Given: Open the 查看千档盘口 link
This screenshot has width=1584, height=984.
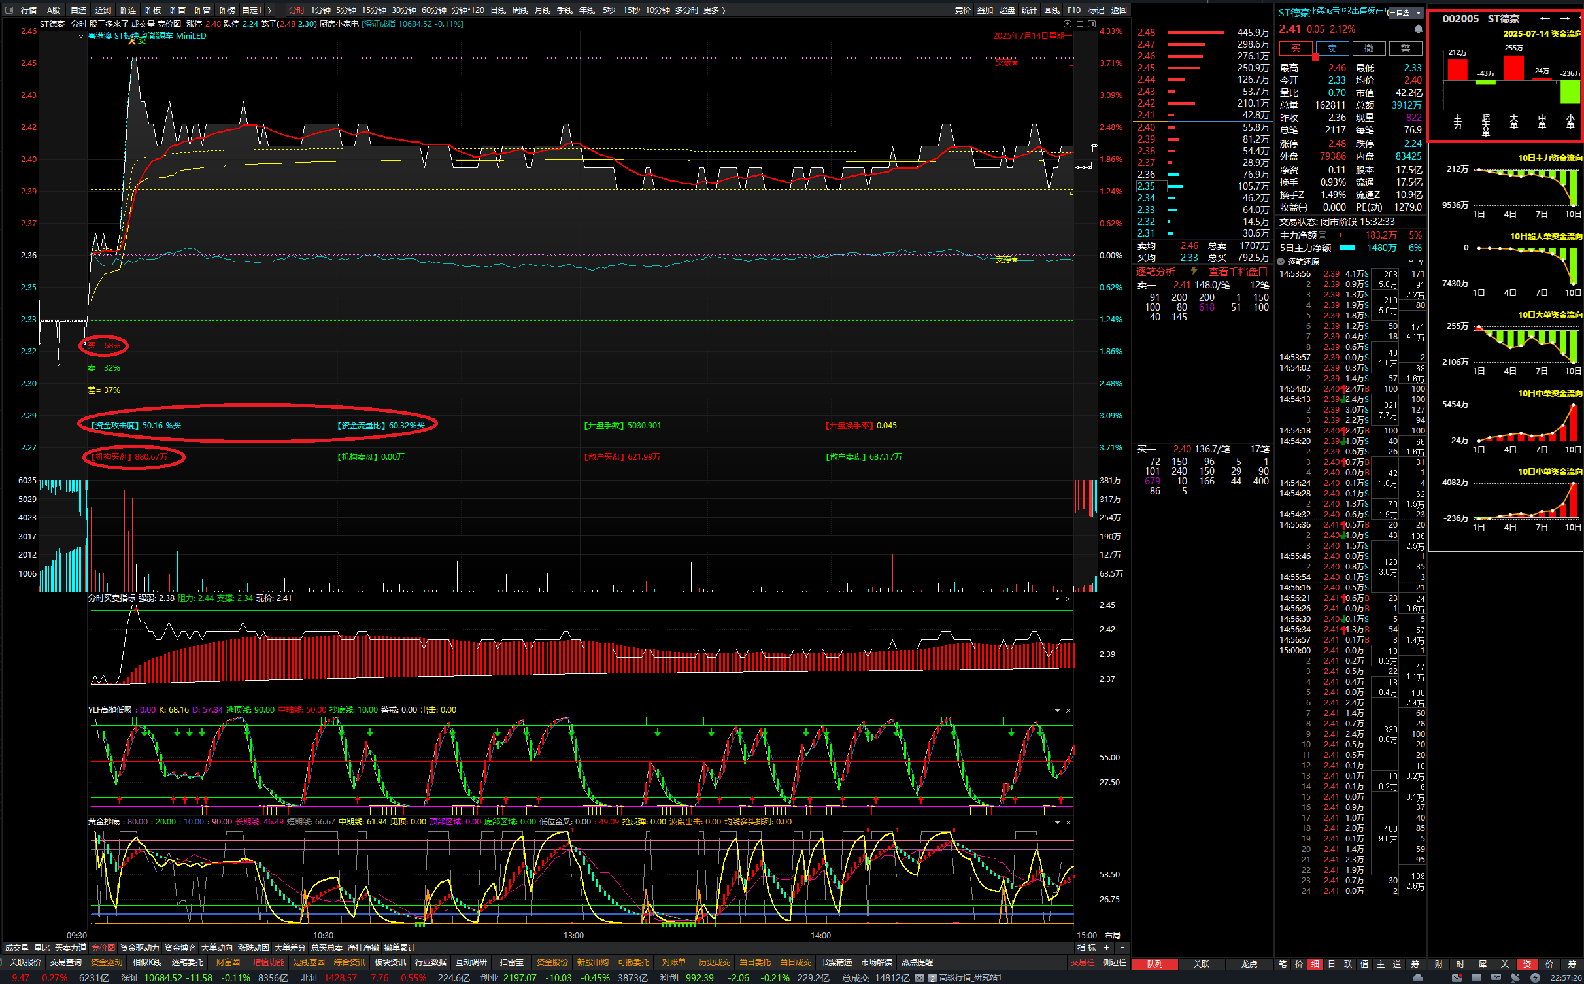Looking at the screenshot, I should click(1238, 271).
